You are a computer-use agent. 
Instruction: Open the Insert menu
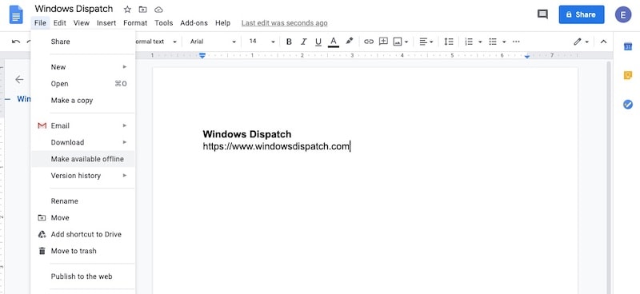(106, 23)
